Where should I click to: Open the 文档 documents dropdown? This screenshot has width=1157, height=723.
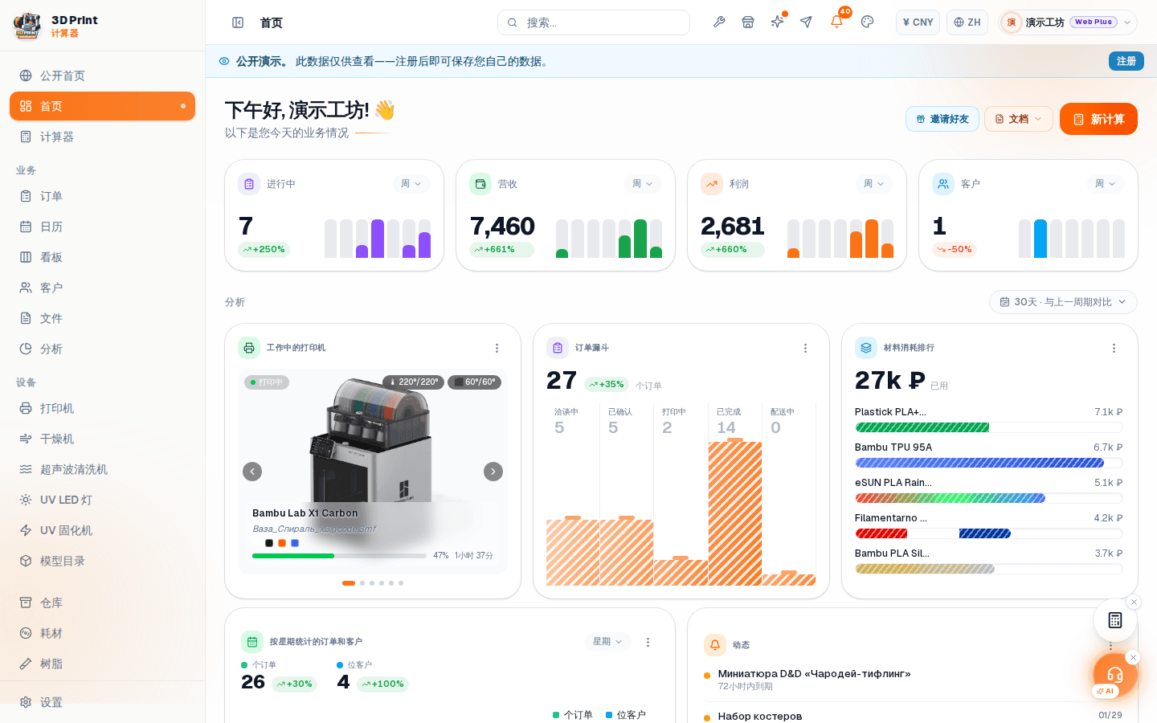point(1019,119)
